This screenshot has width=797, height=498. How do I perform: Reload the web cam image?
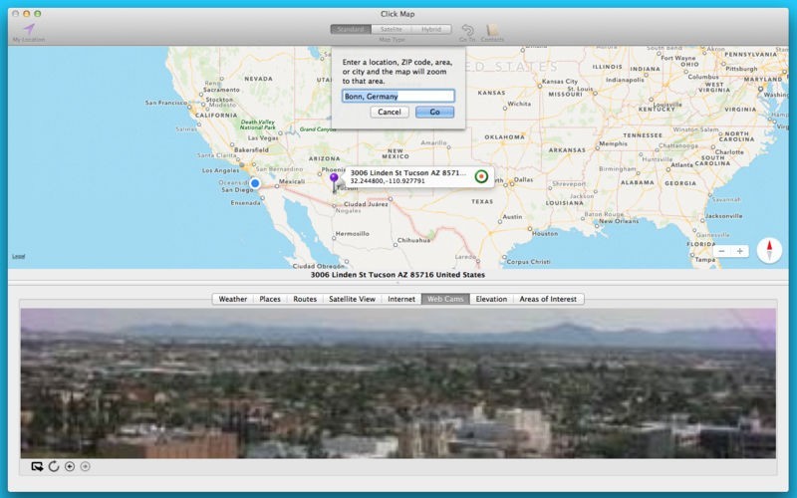tap(54, 466)
